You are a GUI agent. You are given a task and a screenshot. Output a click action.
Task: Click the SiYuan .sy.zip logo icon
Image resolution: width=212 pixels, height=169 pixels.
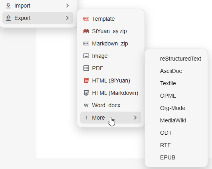(86, 31)
